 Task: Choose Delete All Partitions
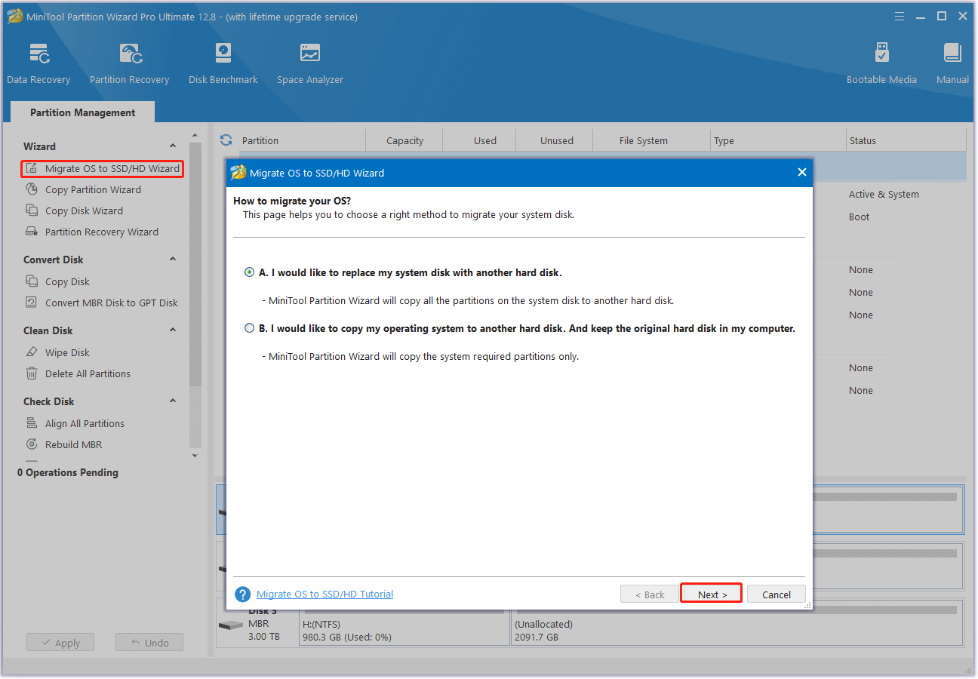point(88,373)
